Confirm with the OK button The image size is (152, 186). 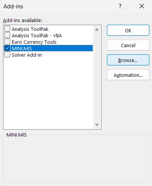click(x=128, y=30)
